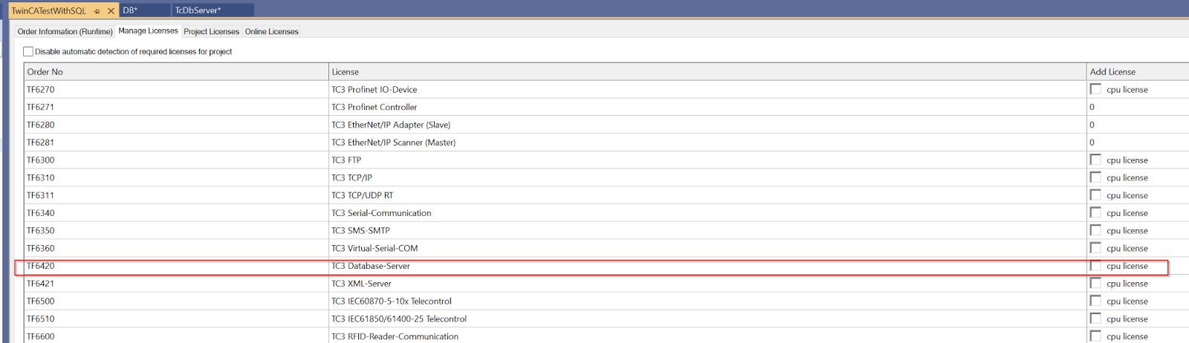
Task: Select the TF6360 order number cell
Action: click(x=176, y=249)
